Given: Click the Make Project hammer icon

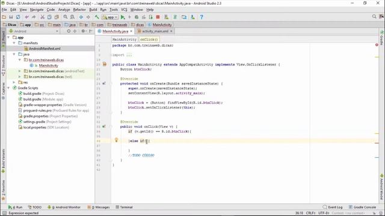Looking at the screenshot, I should 97,17.
